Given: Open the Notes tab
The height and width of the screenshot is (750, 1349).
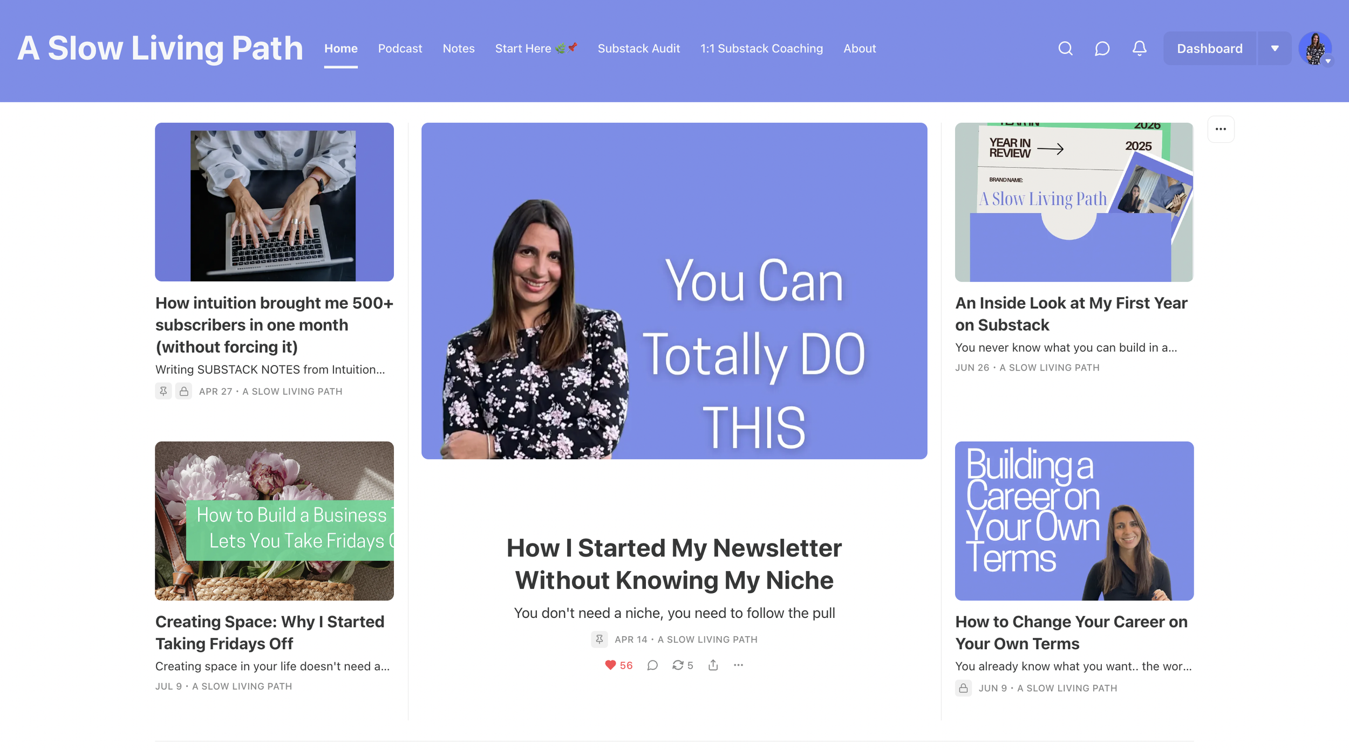Looking at the screenshot, I should click(459, 49).
